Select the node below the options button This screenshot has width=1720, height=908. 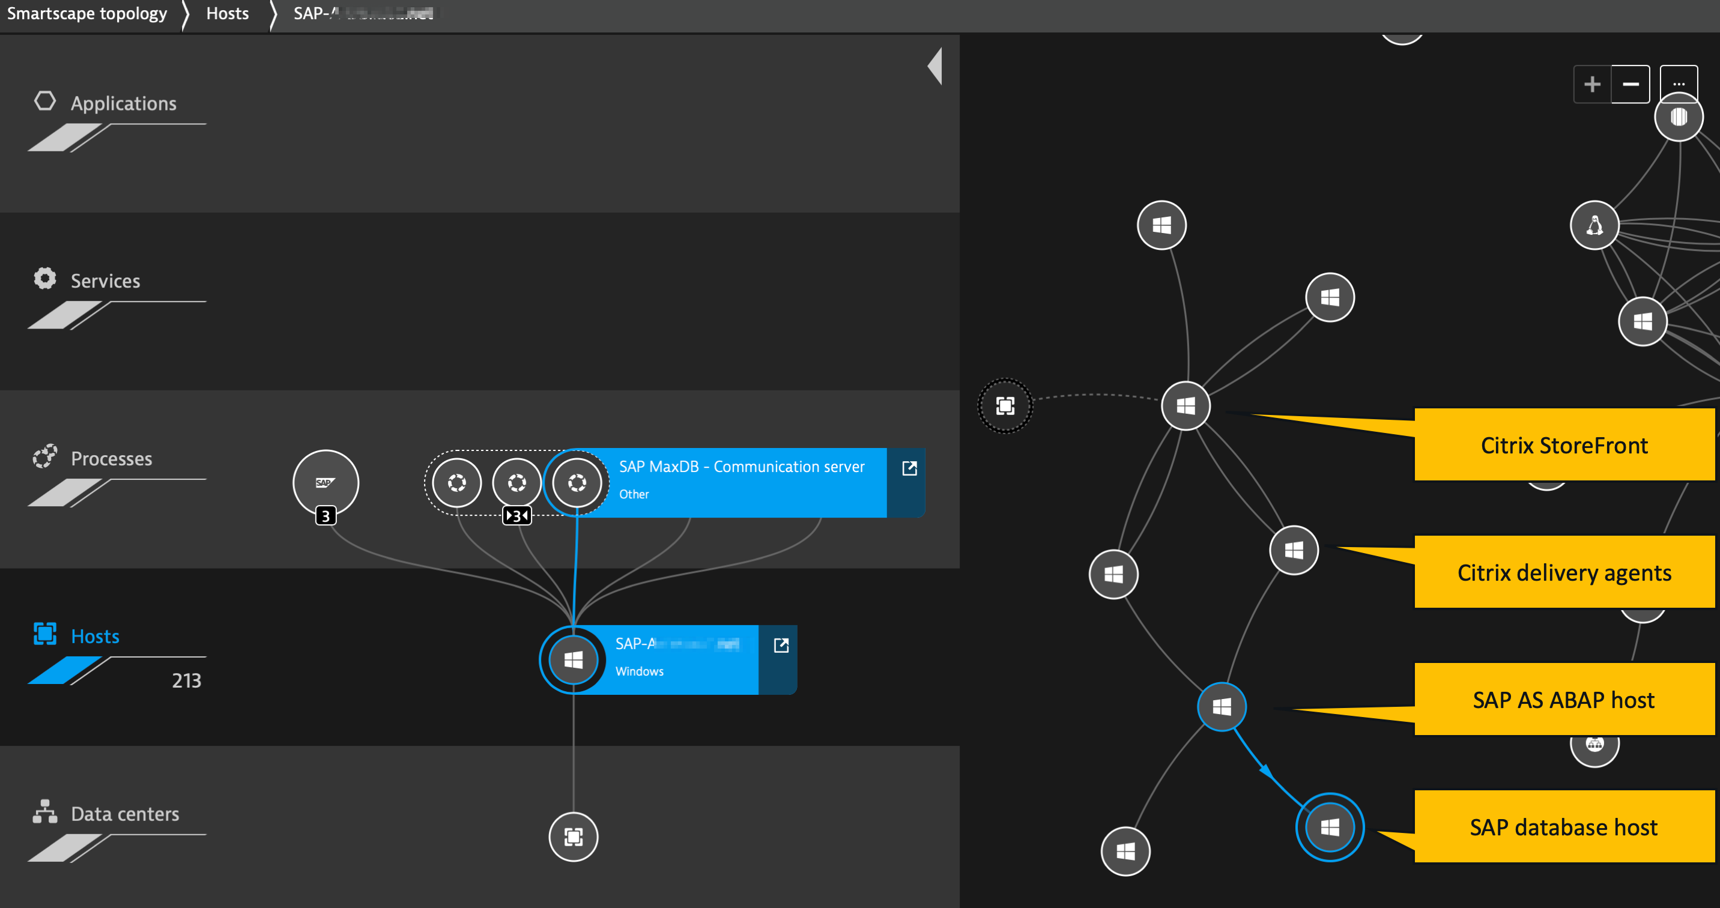(x=1679, y=117)
